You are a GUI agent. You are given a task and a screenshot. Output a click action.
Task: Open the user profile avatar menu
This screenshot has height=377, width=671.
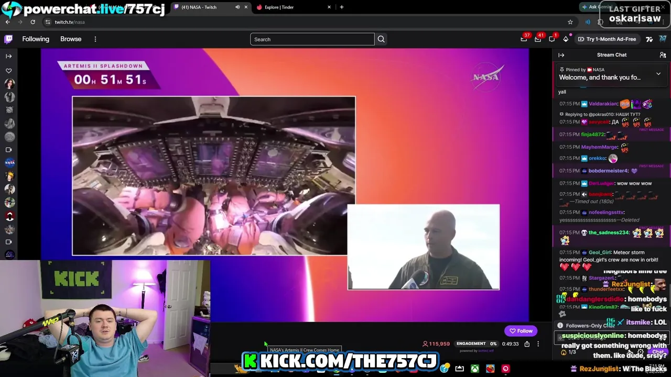[x=663, y=39]
